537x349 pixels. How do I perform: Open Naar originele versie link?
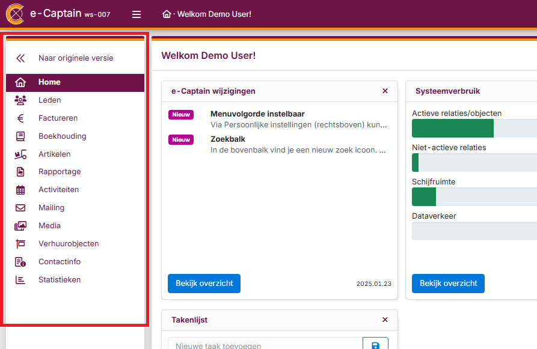click(76, 58)
